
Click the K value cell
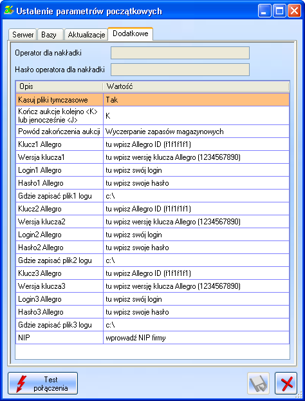click(196, 115)
